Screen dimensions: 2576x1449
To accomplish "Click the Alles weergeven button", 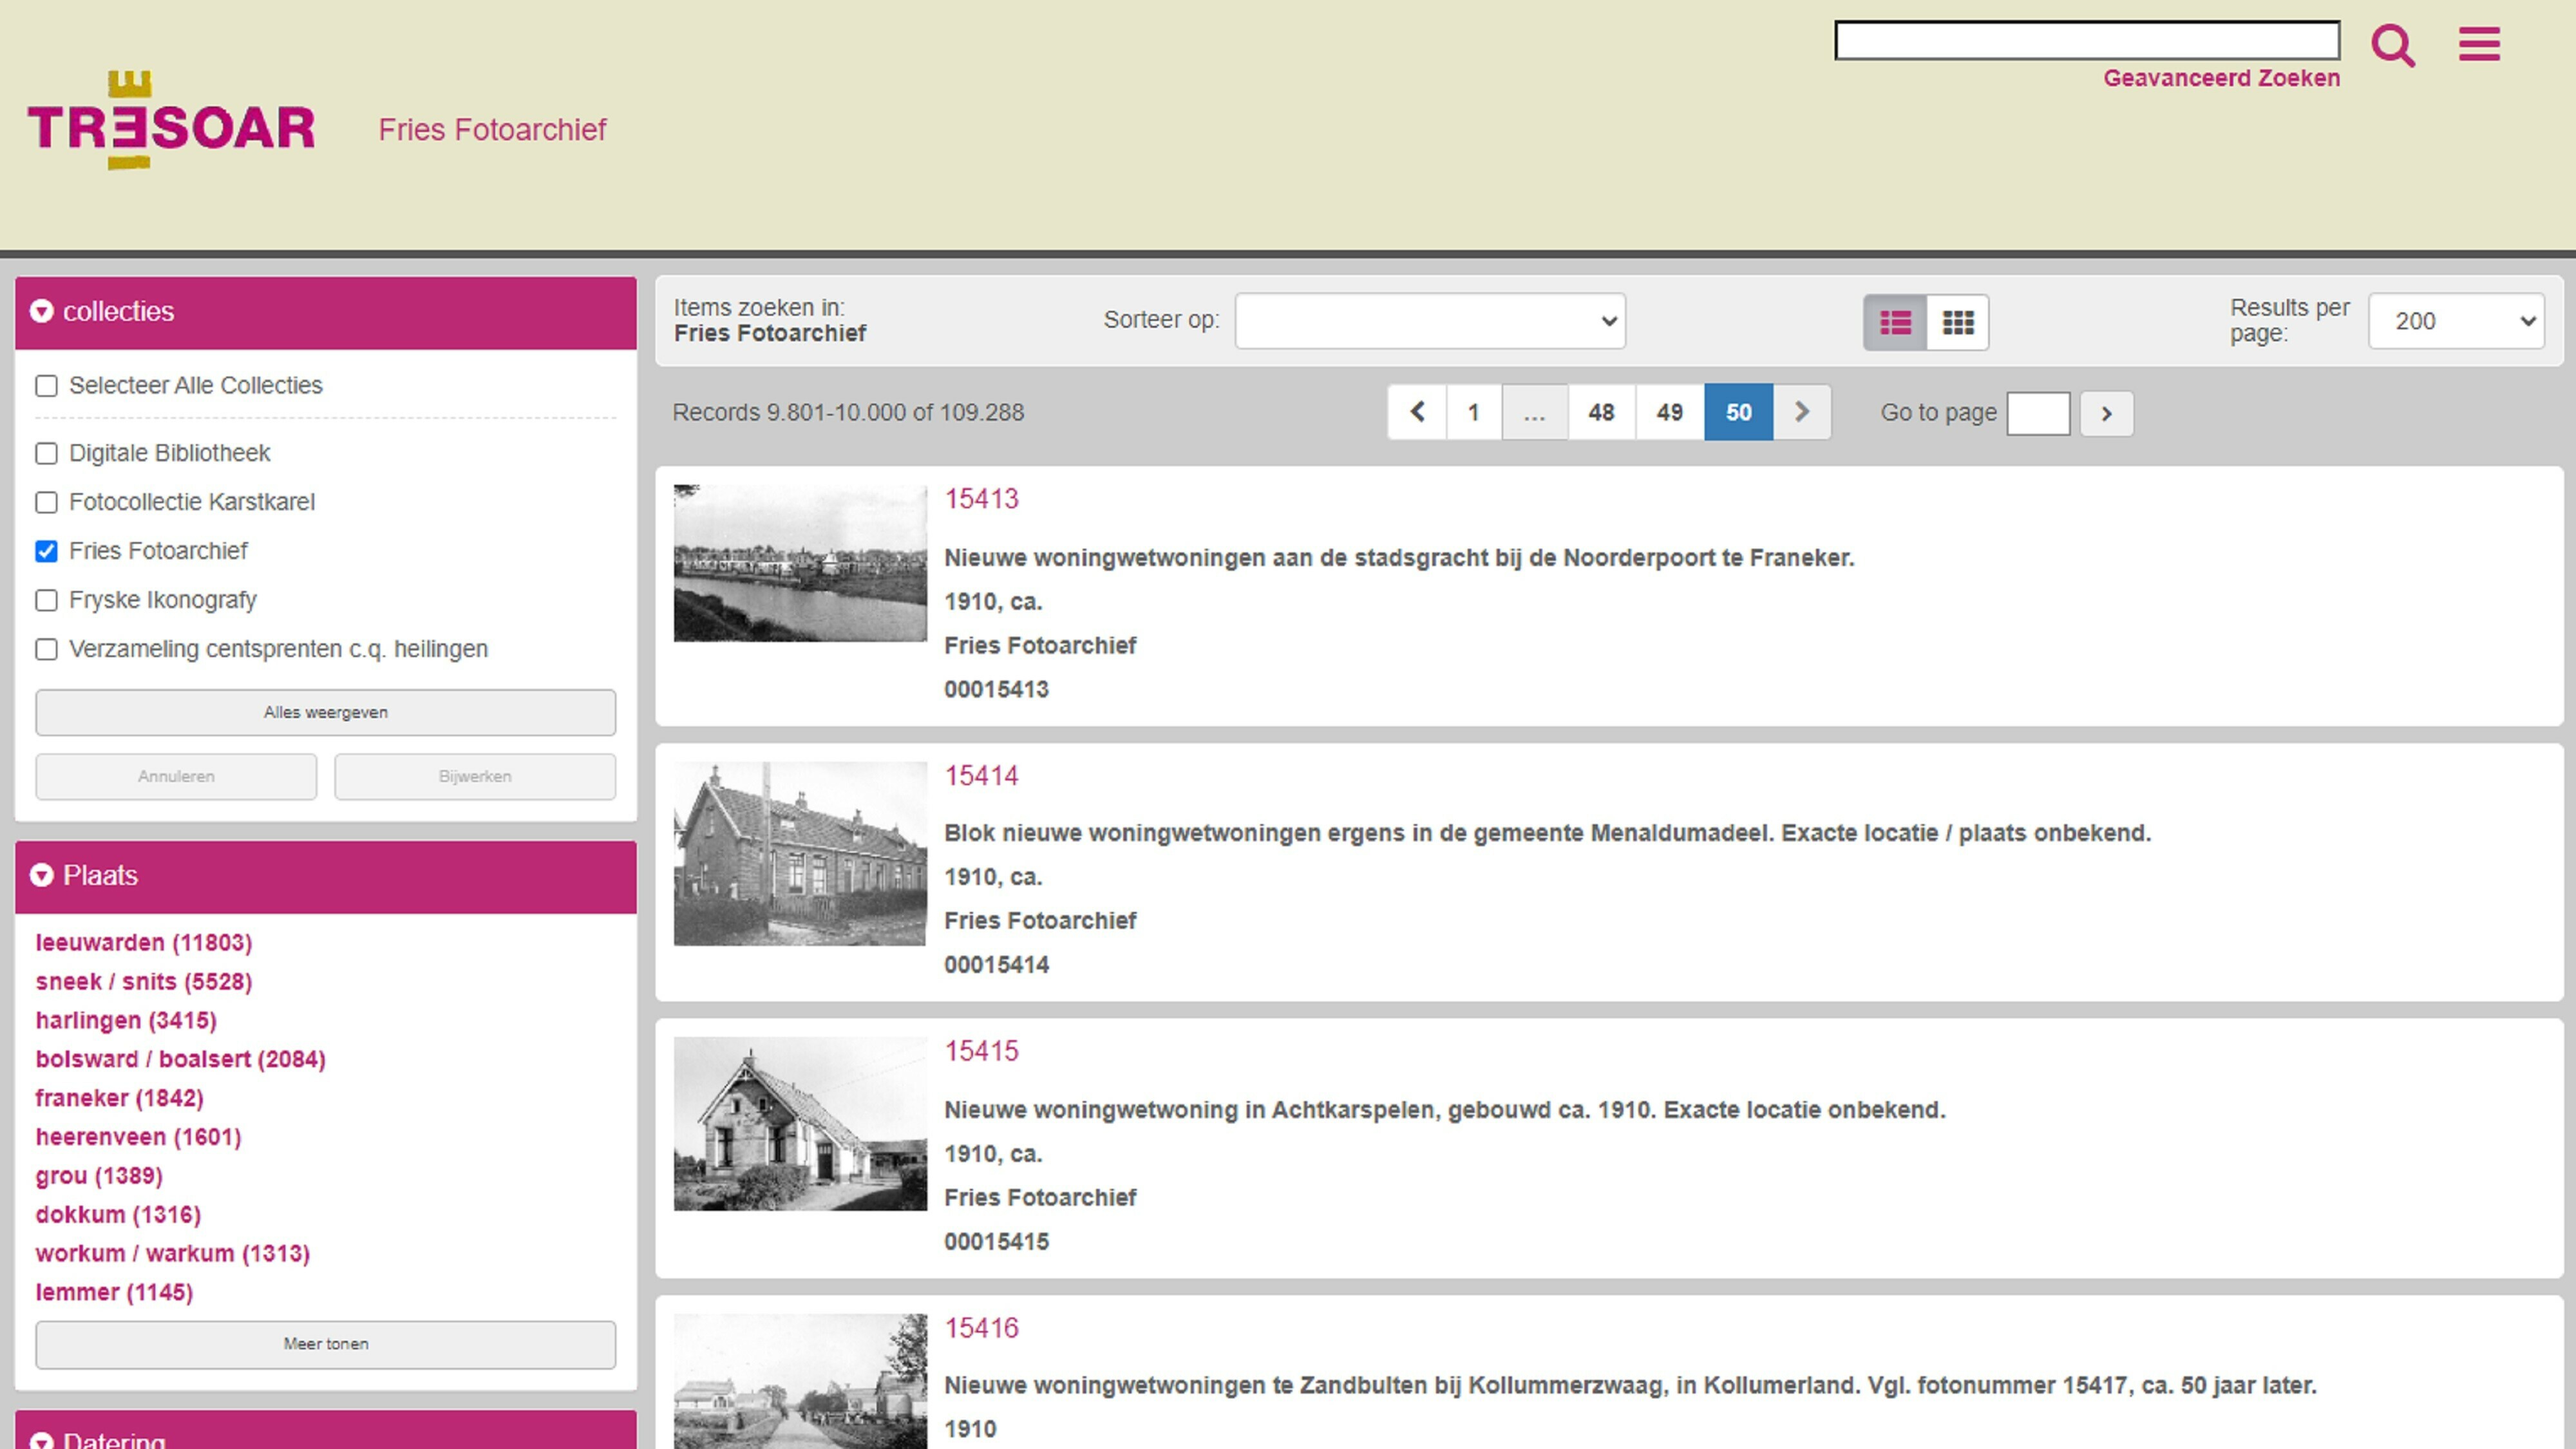I will tap(325, 712).
